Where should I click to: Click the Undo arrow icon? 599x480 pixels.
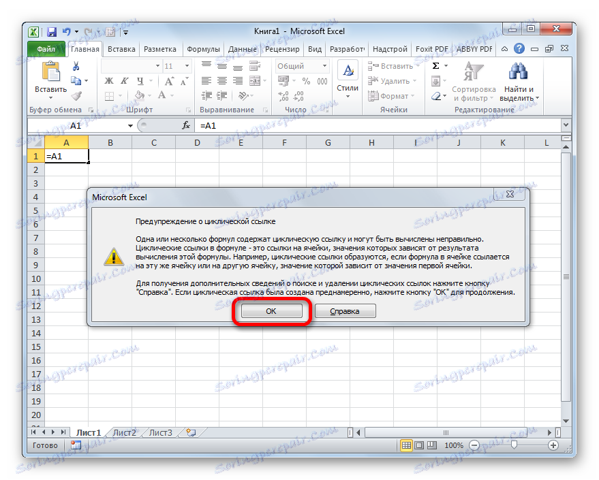67,32
